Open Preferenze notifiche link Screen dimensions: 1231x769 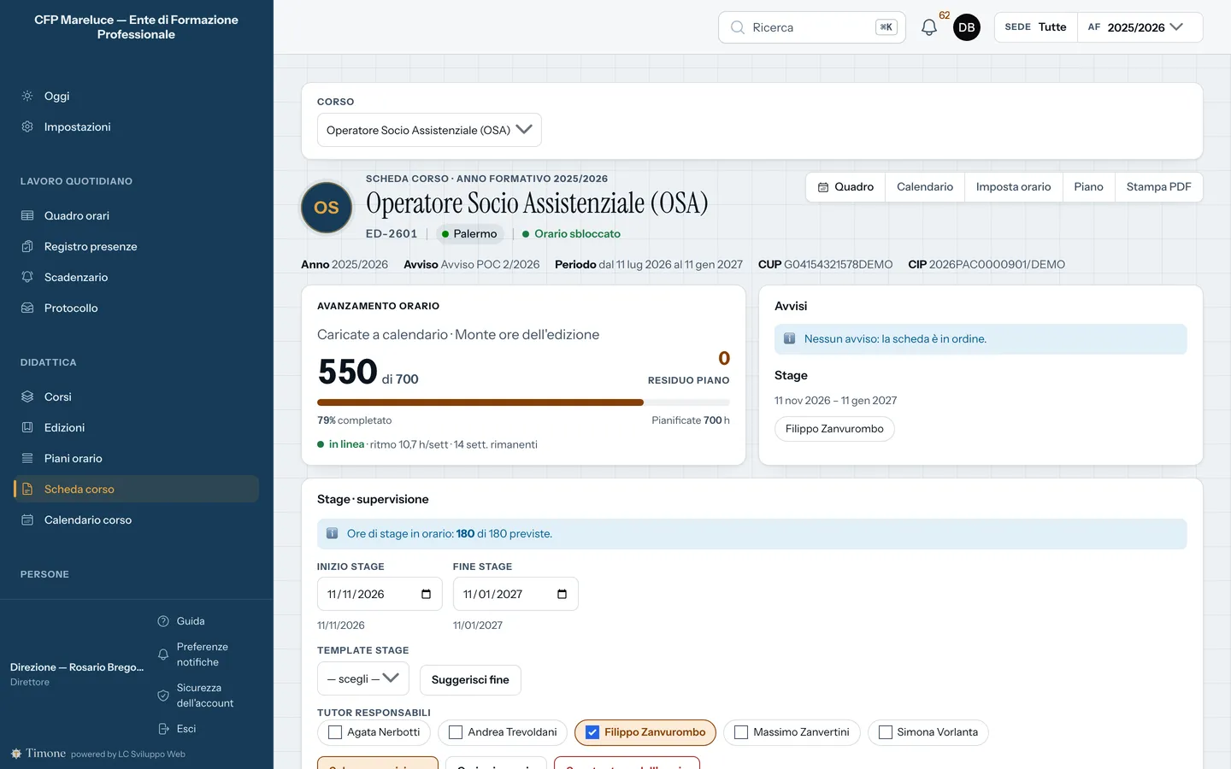coord(203,655)
